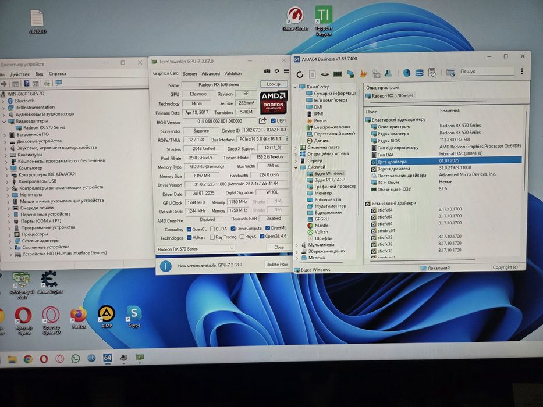
Task: Select GPGPU in the AIDA64 tree
Action: (322, 219)
